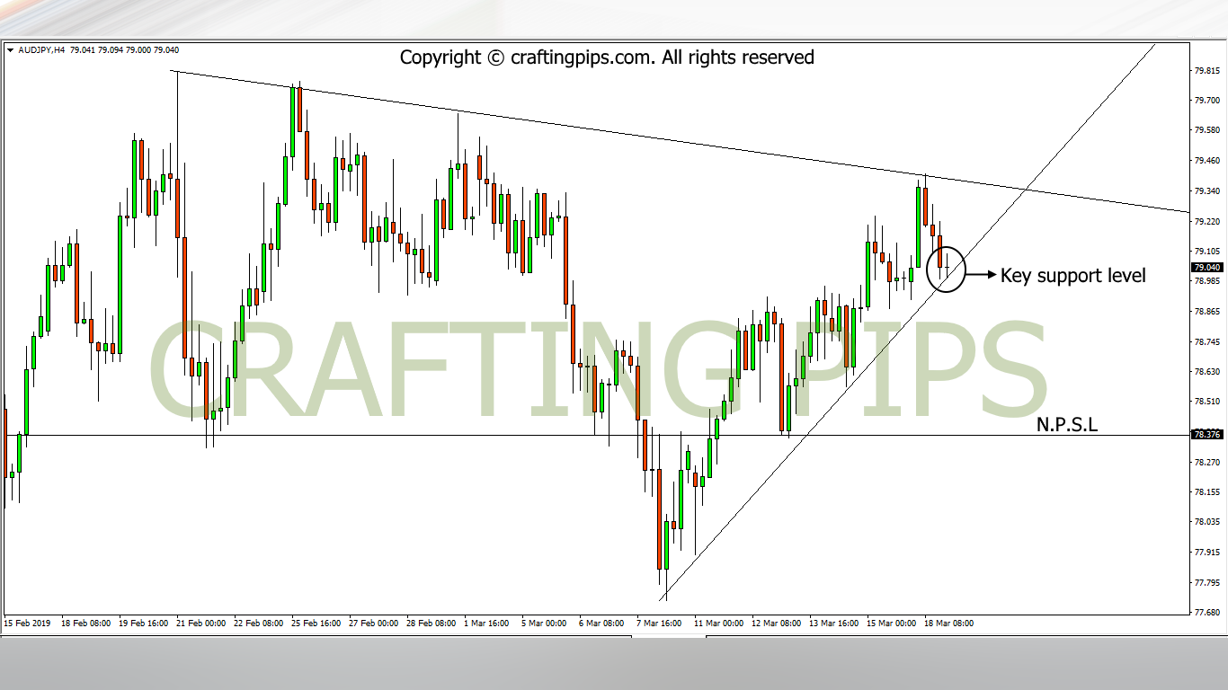Click the 28 Feb 08:00 time label

(x=431, y=623)
